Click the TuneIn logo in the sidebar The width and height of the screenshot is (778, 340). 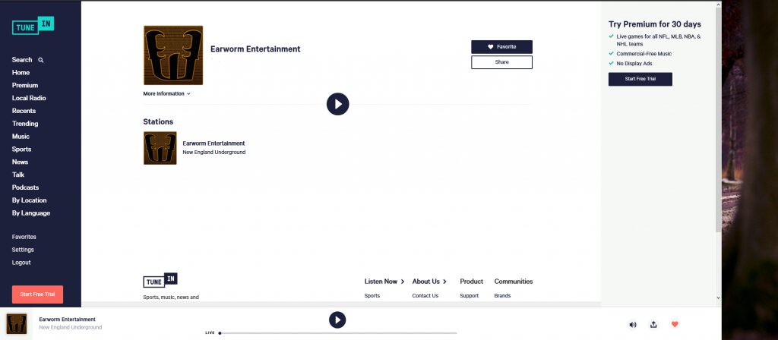tap(33, 26)
